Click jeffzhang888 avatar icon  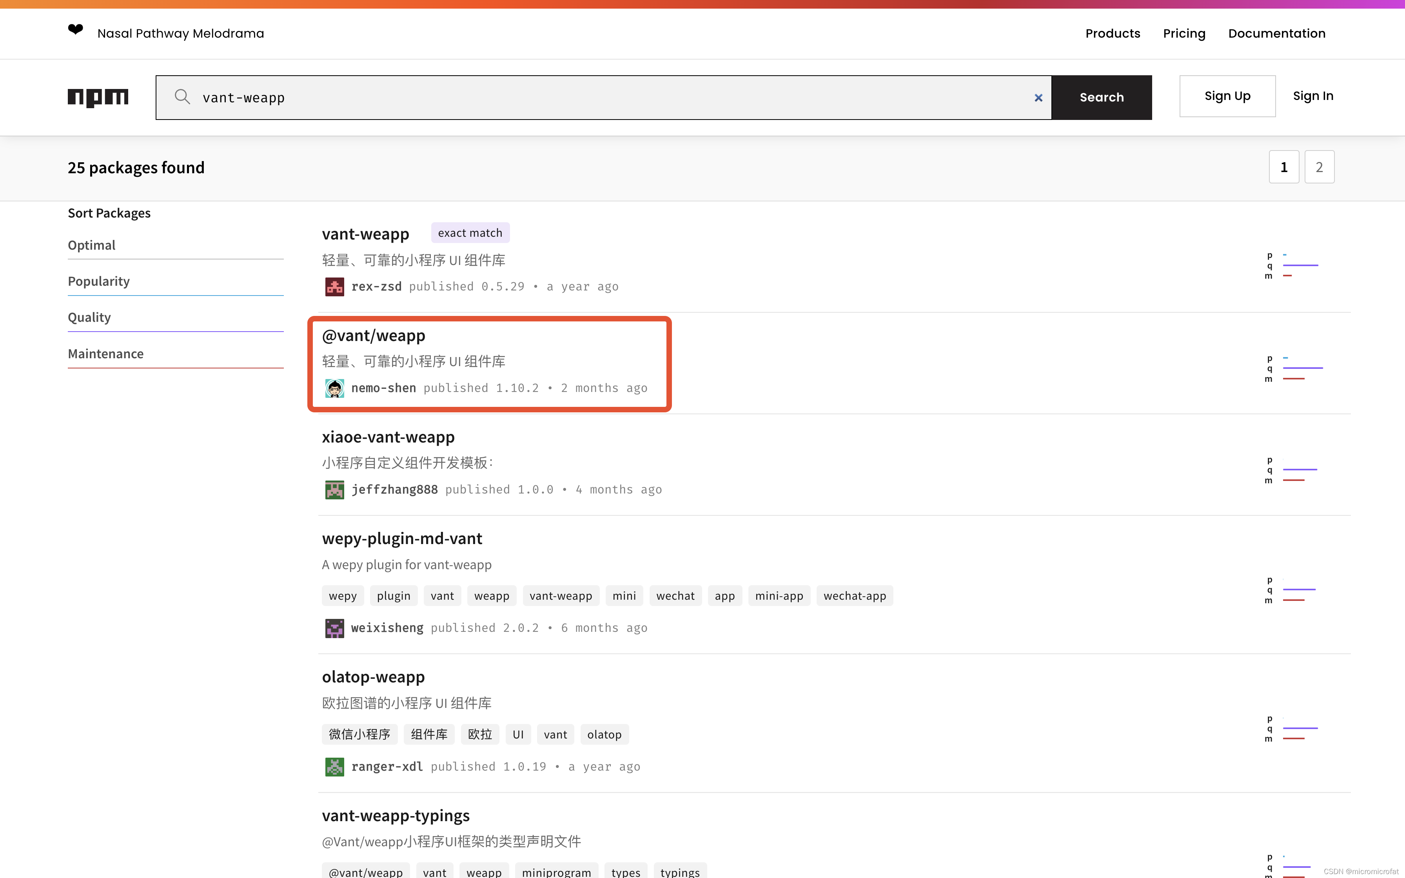[334, 490]
